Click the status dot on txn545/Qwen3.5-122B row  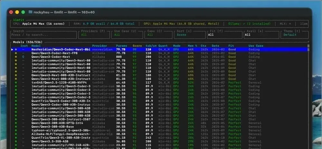[16, 82]
